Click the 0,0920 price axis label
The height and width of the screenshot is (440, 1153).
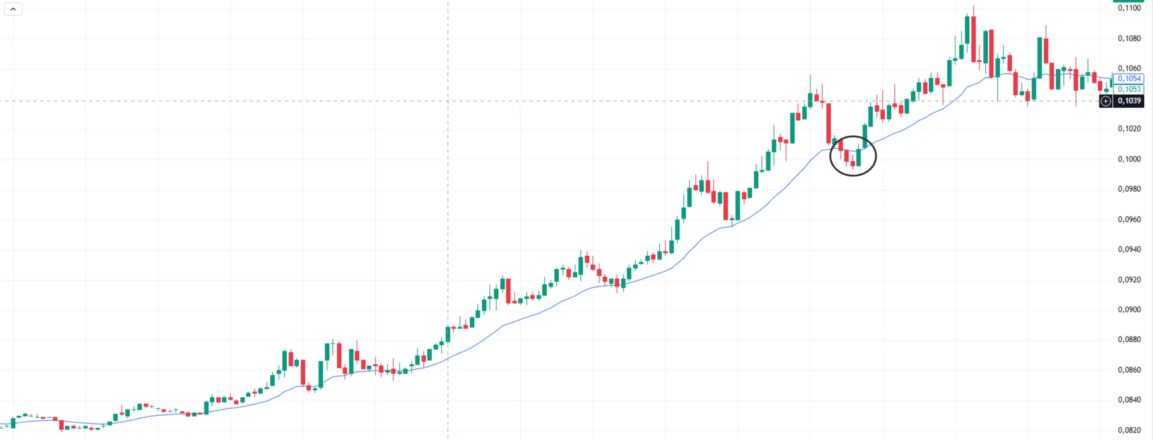1129,280
